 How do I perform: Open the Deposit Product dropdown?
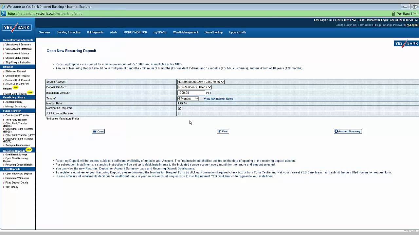(x=194, y=87)
